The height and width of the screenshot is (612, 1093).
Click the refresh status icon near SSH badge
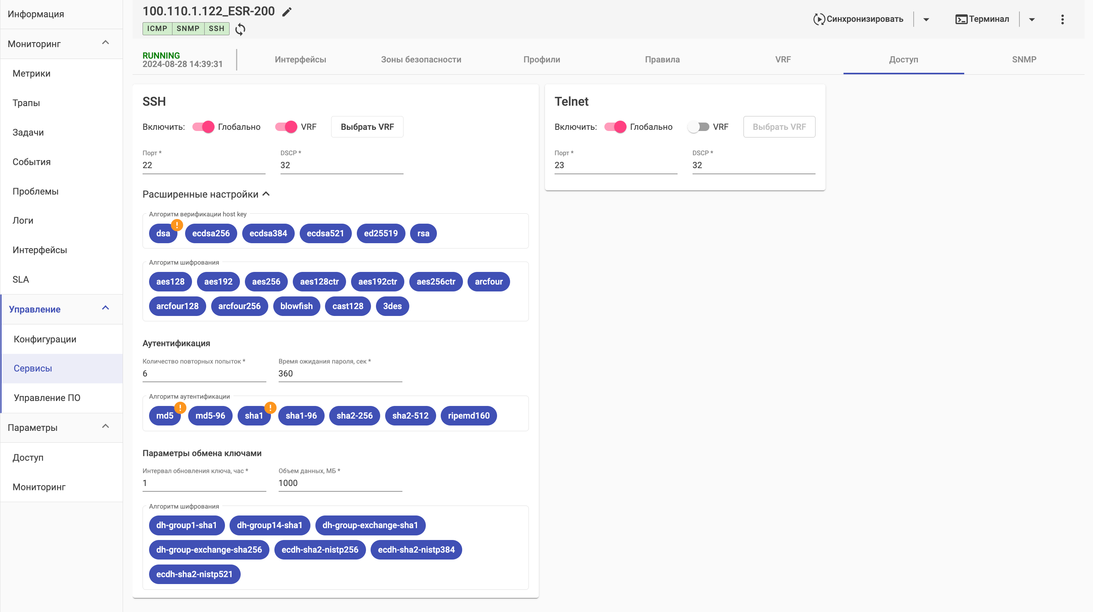coord(240,29)
